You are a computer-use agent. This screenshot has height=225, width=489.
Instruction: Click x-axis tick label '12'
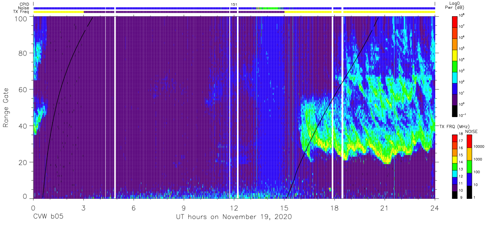tap(234, 208)
